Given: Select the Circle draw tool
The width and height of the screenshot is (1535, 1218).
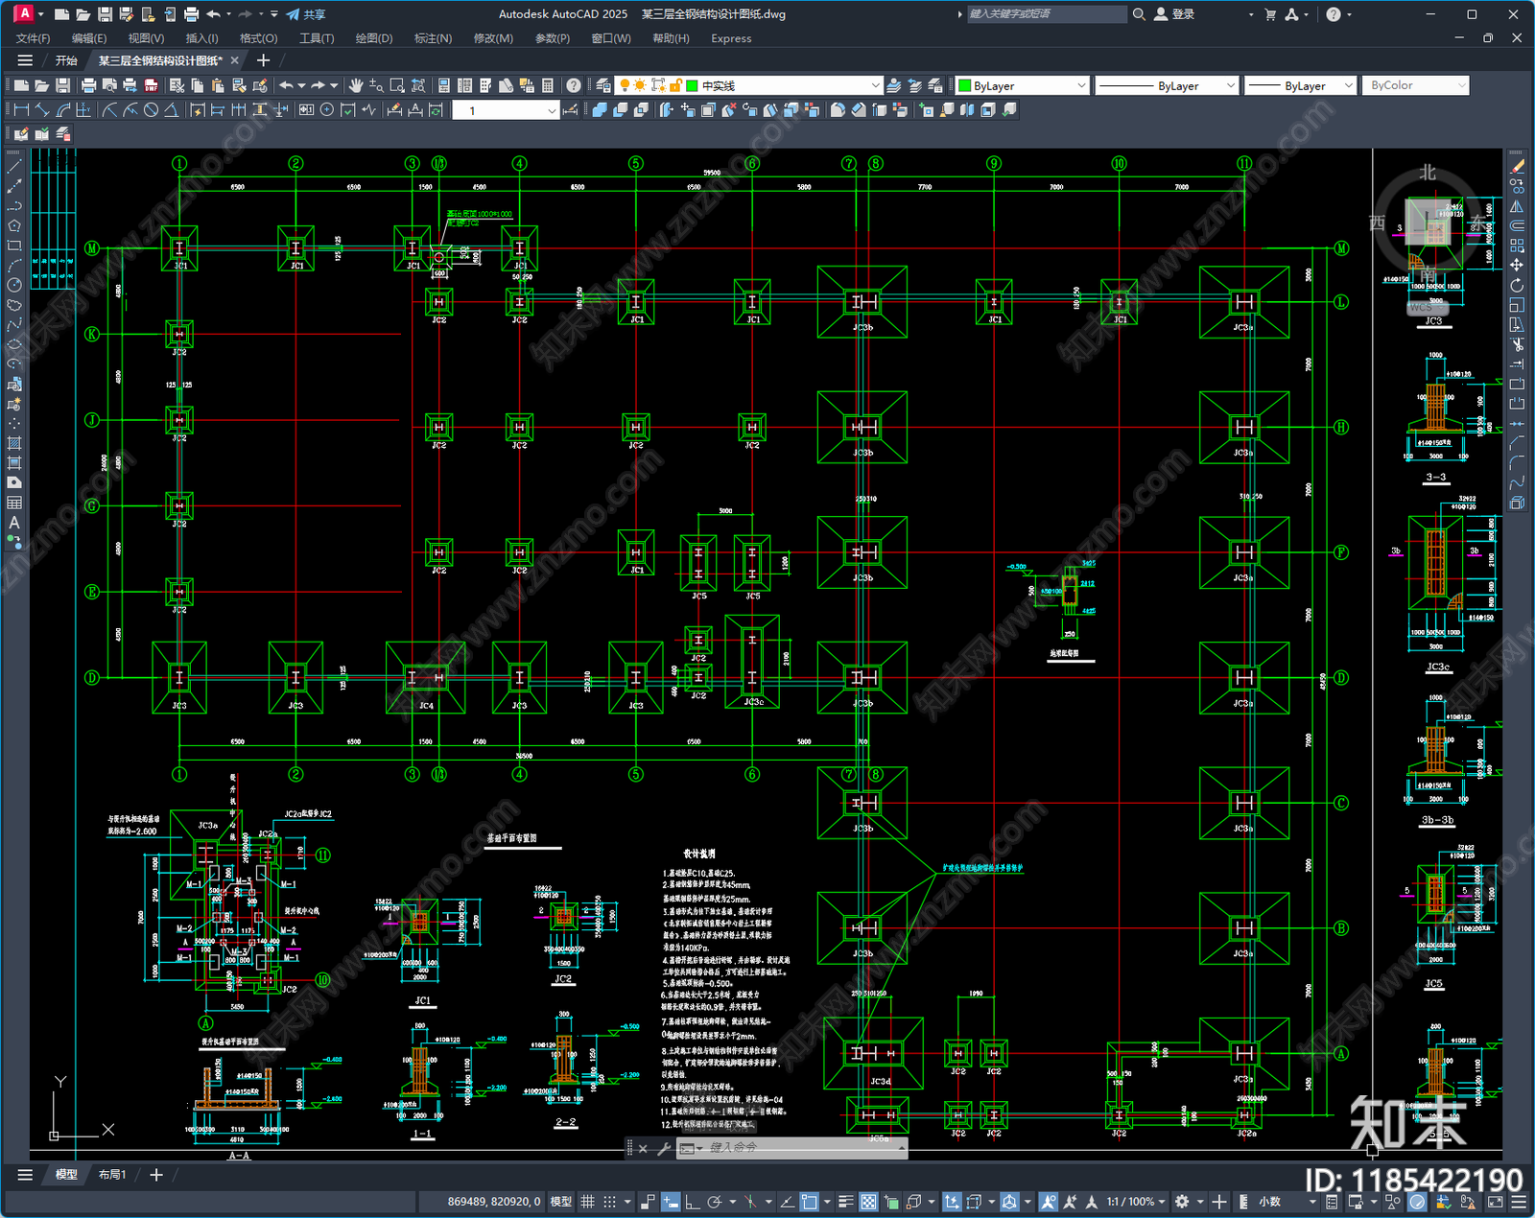Looking at the screenshot, I should 14,285.
